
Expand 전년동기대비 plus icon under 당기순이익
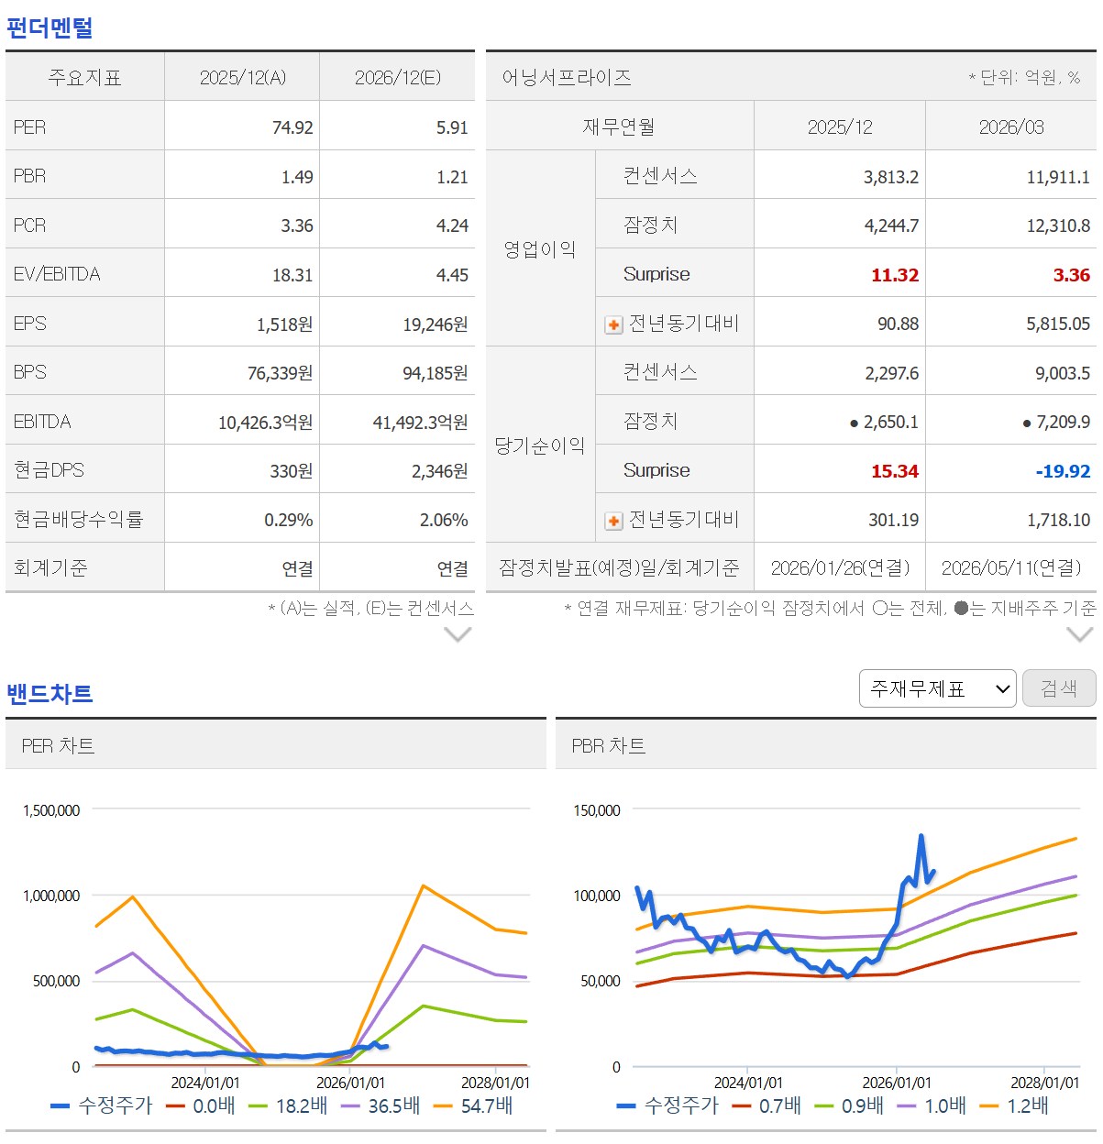tap(613, 521)
